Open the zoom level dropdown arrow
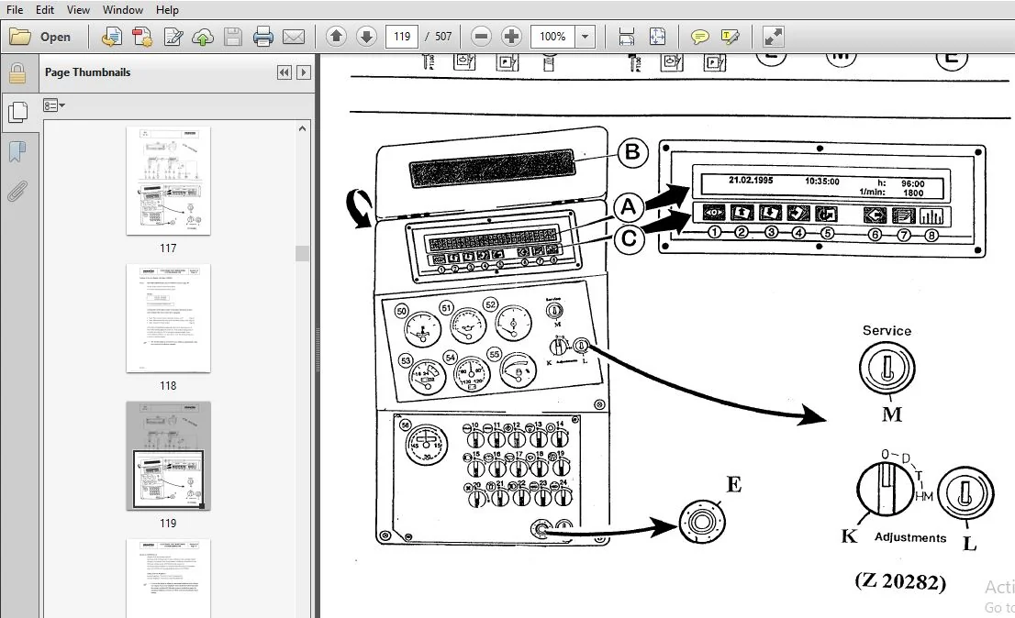This screenshot has height=618, width=1015. 586,37
